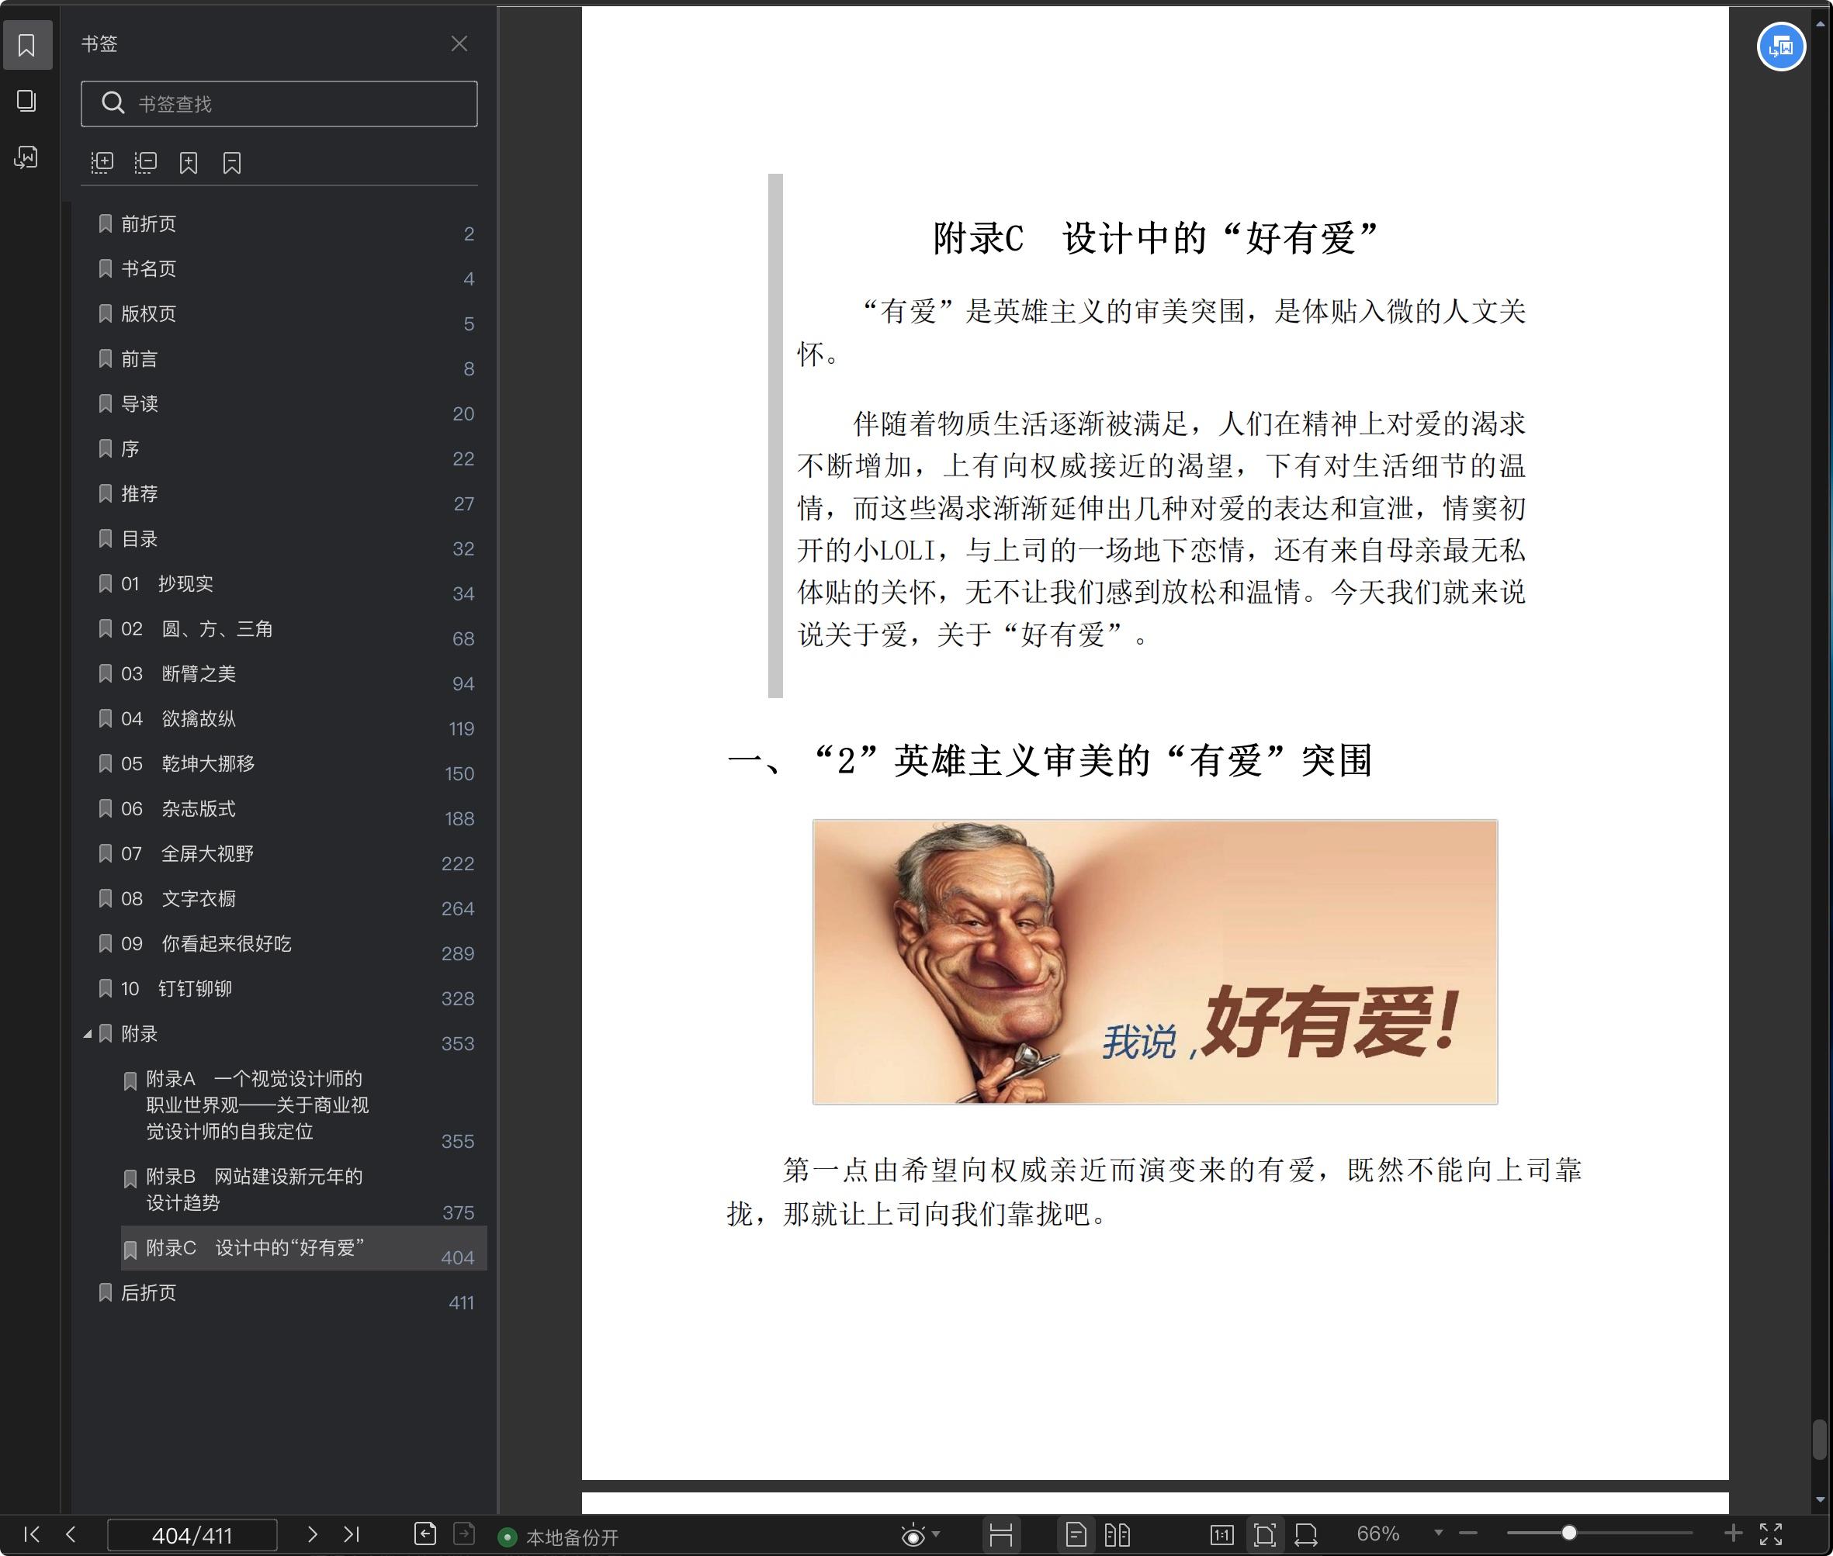Viewport: 1833px width, 1556px height.
Task: Collapse all bookmarks icon
Action: point(146,162)
